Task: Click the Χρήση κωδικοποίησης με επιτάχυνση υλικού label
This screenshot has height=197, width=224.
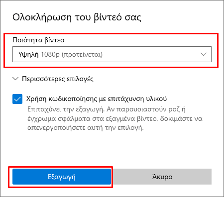Action: tap(97, 99)
